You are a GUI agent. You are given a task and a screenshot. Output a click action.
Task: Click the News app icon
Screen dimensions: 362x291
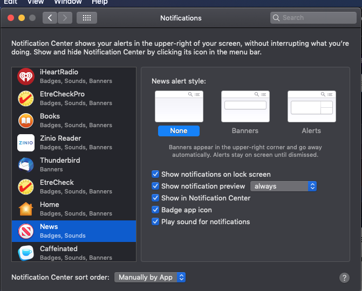tap(26, 231)
